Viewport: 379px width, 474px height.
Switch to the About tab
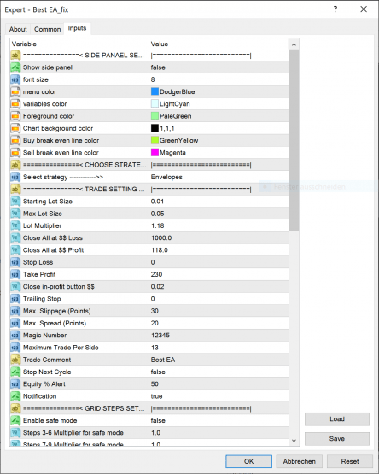pos(18,29)
